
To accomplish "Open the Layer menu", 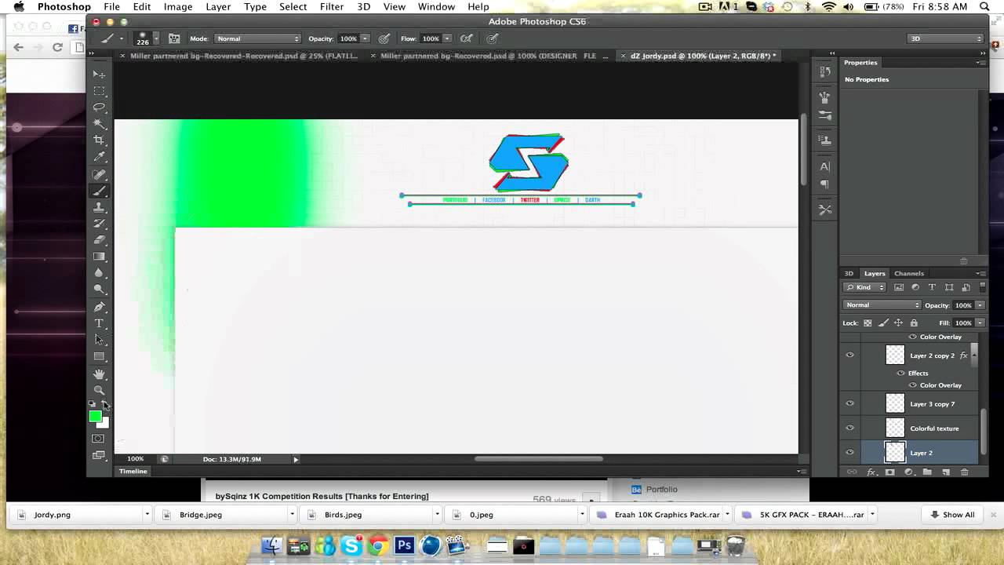I will [218, 6].
